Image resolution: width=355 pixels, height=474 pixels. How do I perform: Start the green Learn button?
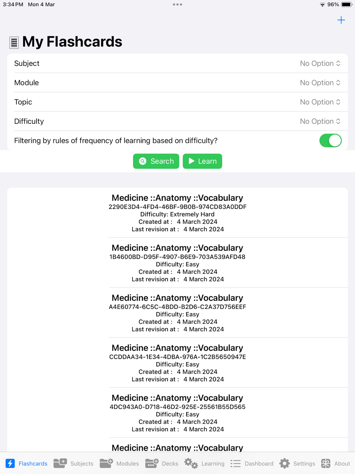(202, 161)
